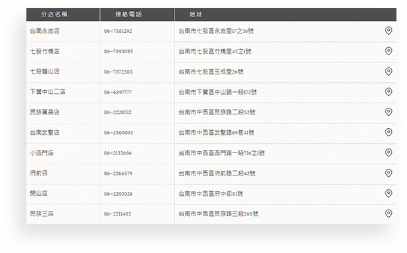Click phone number 06-2211483

coord(117,214)
